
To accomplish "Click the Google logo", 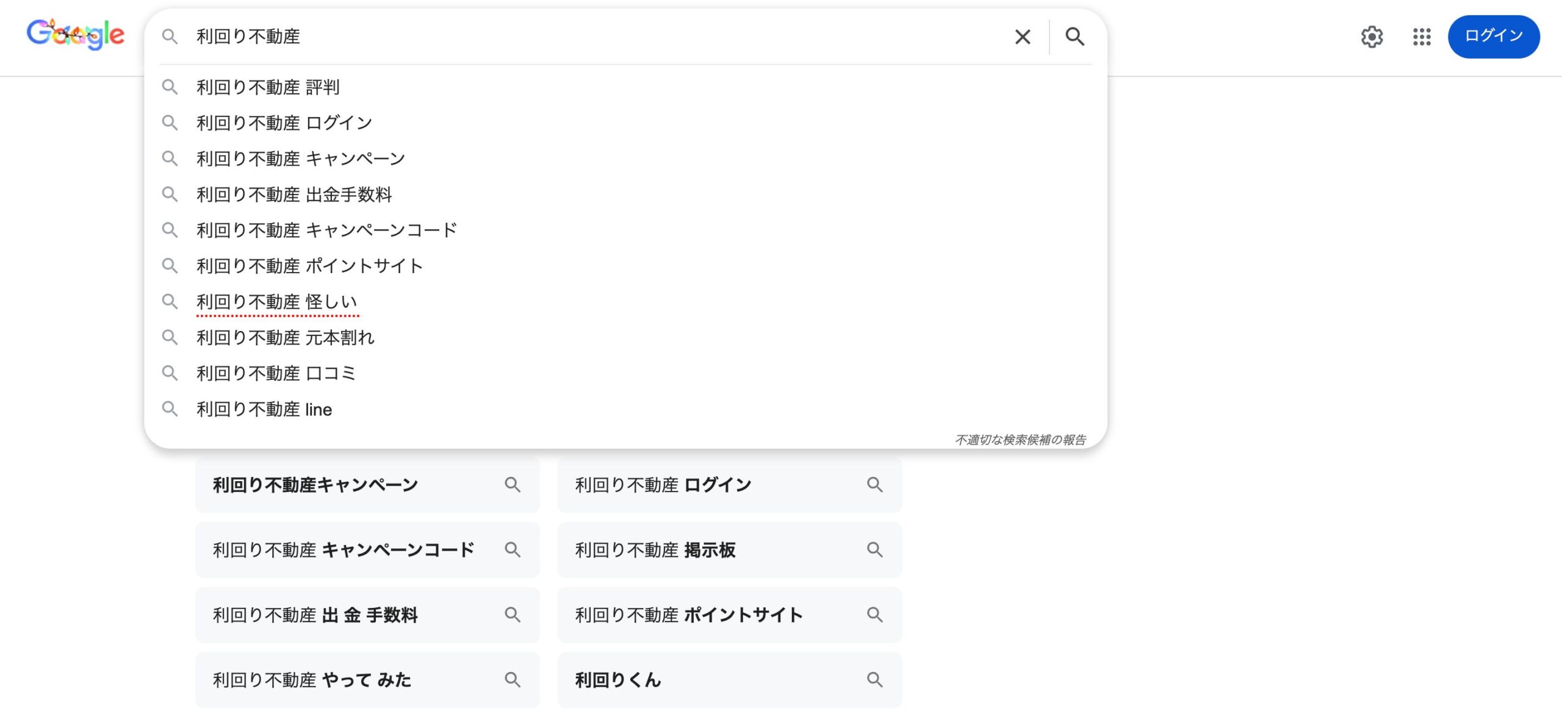I will (x=76, y=35).
